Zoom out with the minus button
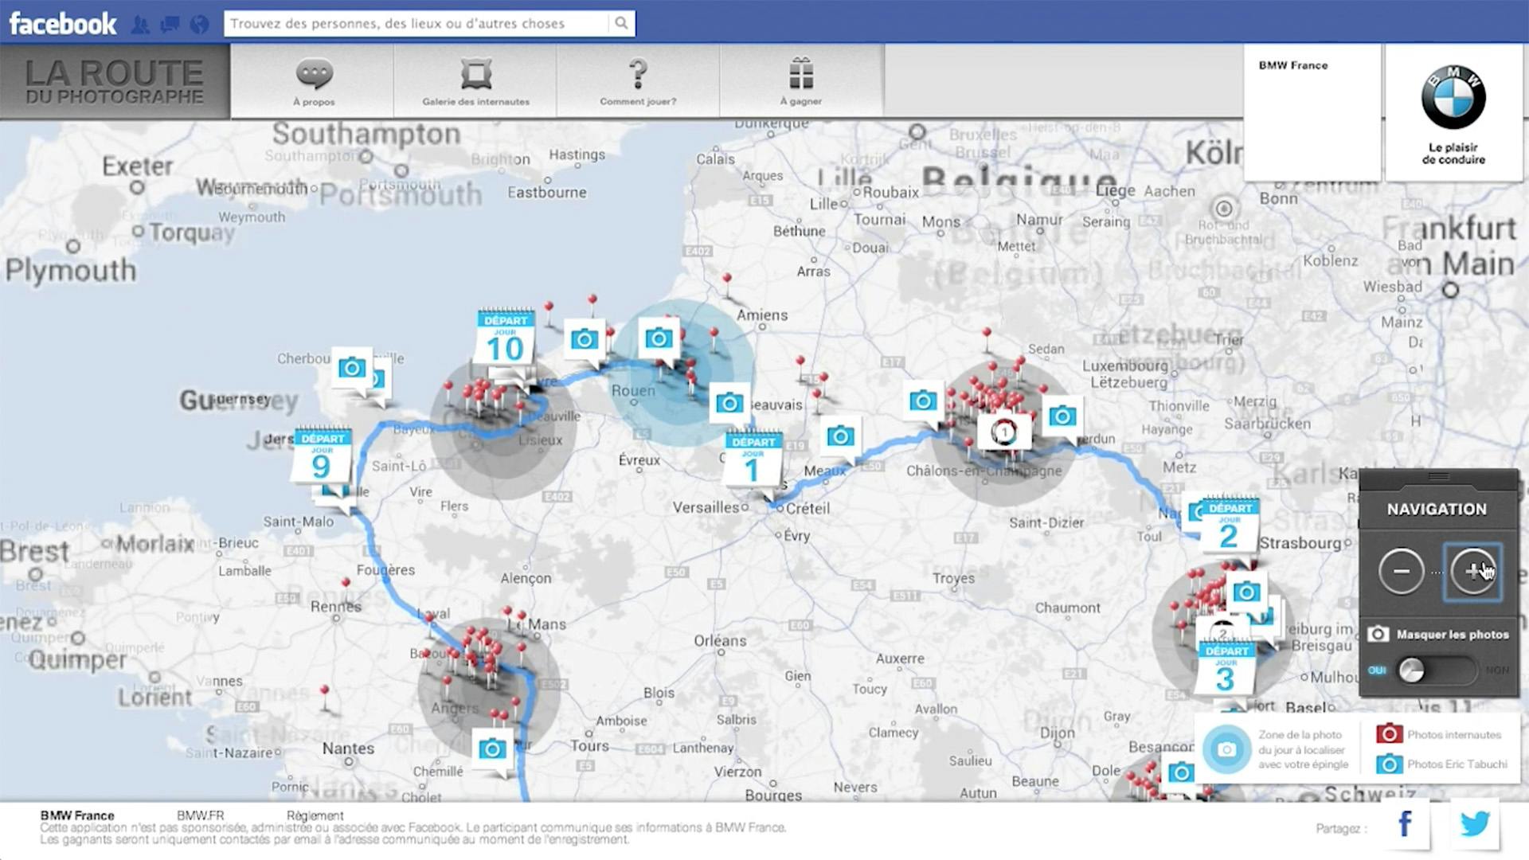This screenshot has height=860, width=1529. pos(1402,571)
